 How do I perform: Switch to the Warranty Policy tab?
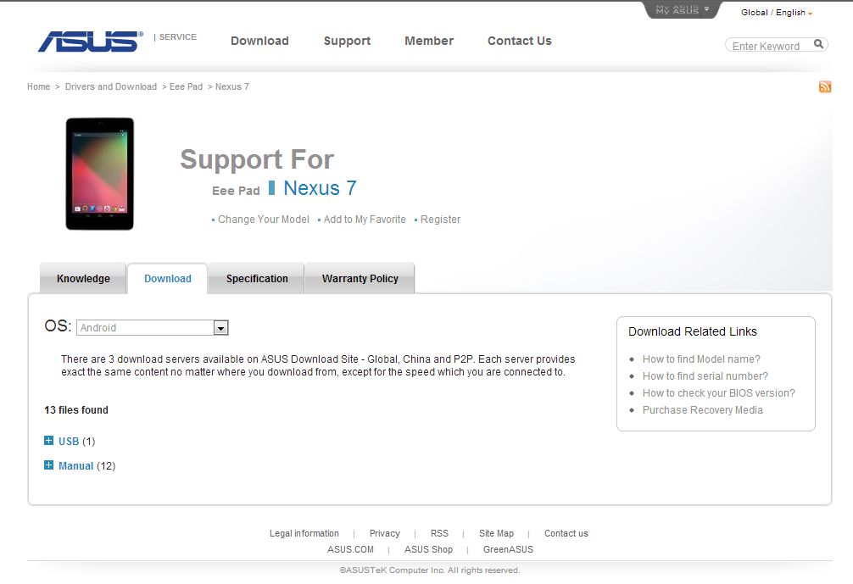(x=360, y=278)
